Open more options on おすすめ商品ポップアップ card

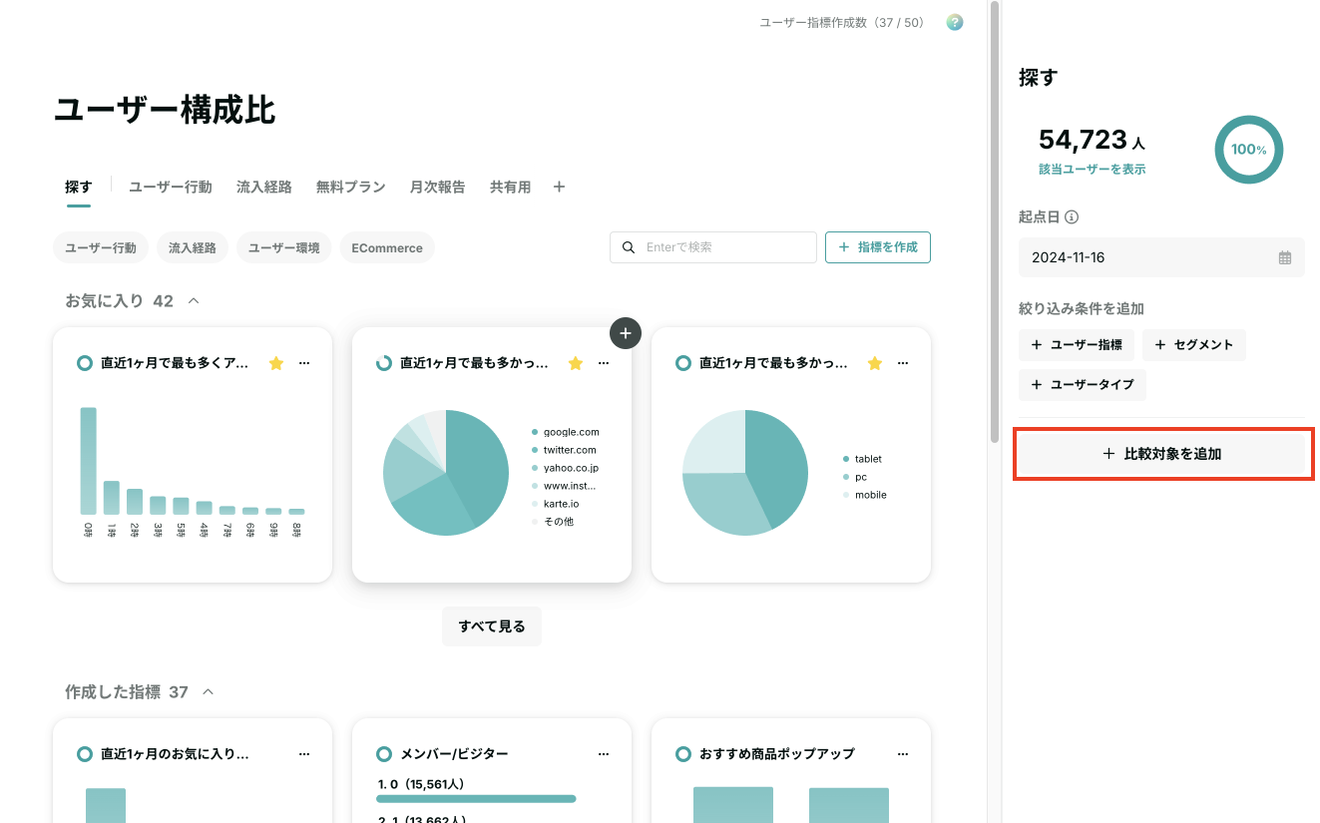click(903, 754)
